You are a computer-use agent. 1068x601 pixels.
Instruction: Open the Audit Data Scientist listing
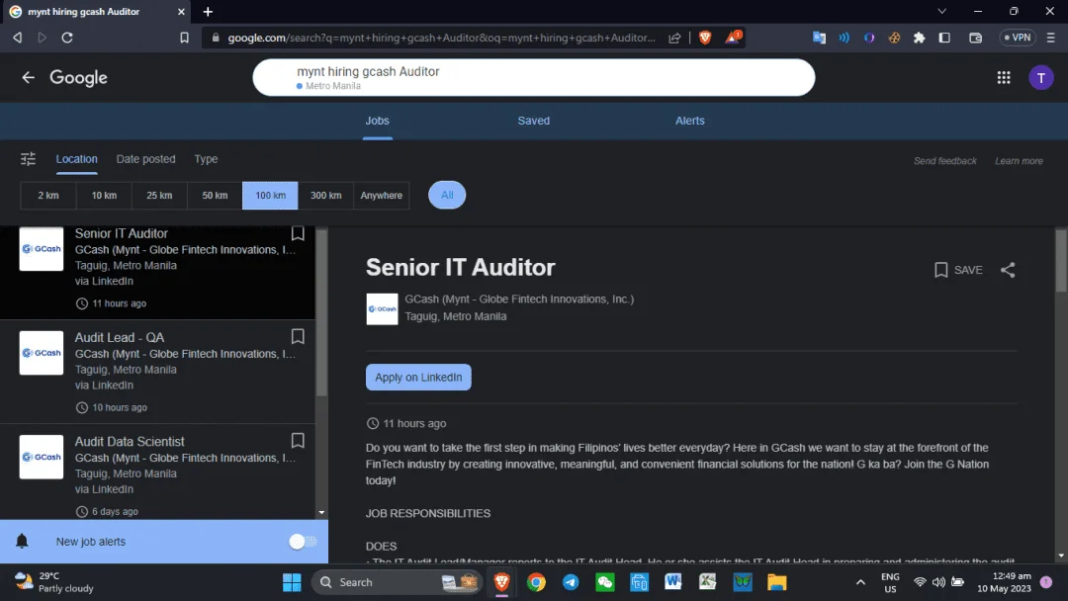(x=157, y=472)
